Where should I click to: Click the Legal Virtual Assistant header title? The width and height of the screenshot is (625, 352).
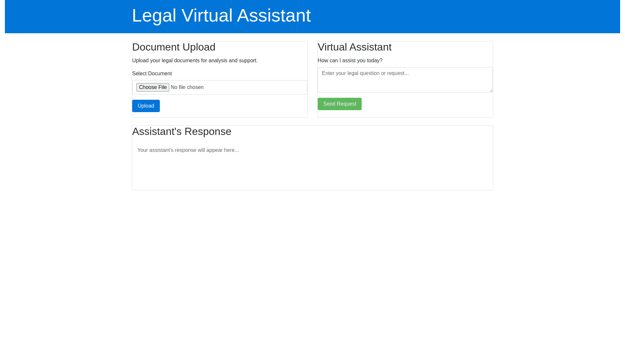point(221,15)
